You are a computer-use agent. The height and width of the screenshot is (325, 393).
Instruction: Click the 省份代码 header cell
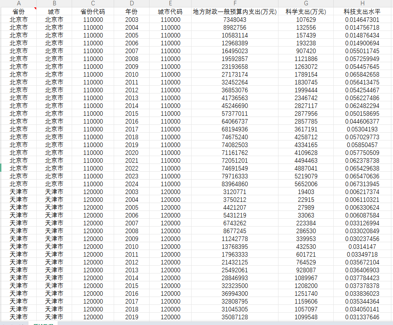coord(93,12)
